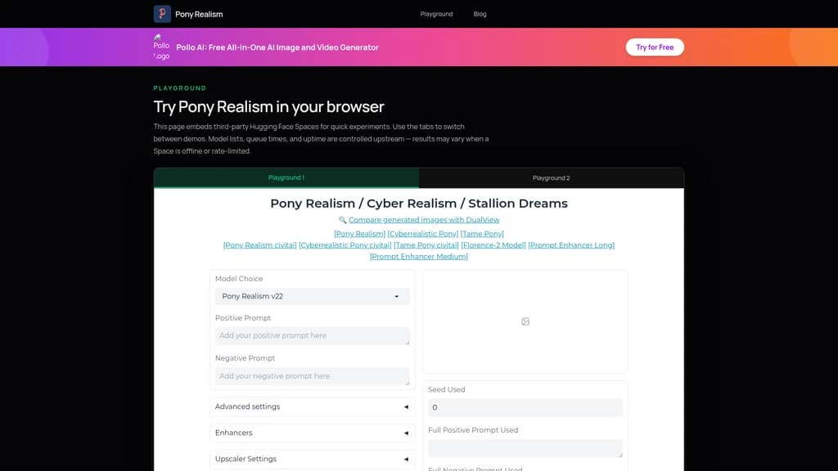Click the 'Pony Realism / Cyber Realism / Stallion Dreams' title

419,204
